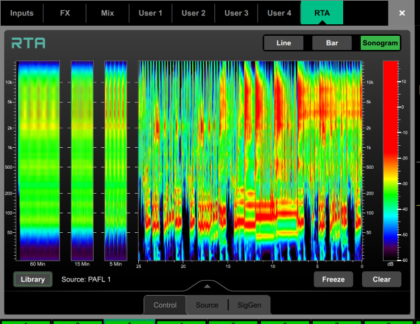Screen dimensions: 420x324
Task: Switch to the User 2 tab
Action: coord(193,13)
